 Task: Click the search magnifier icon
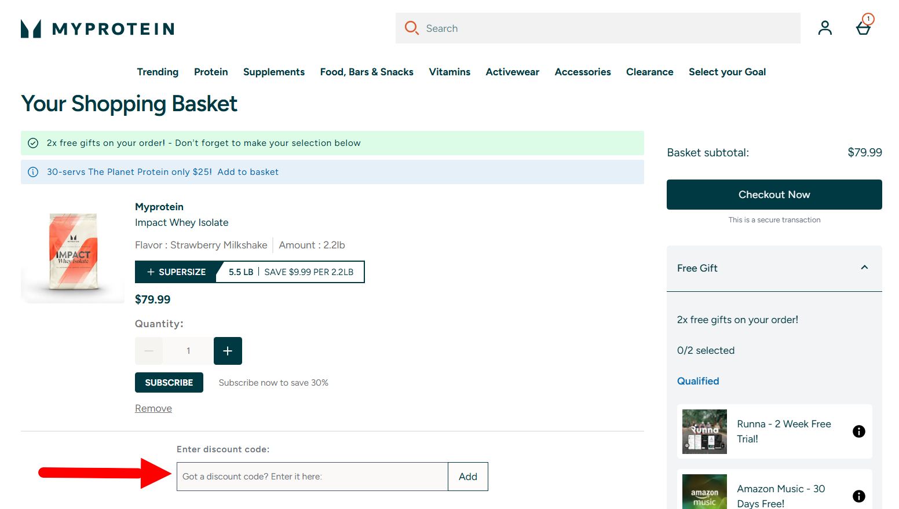(411, 28)
